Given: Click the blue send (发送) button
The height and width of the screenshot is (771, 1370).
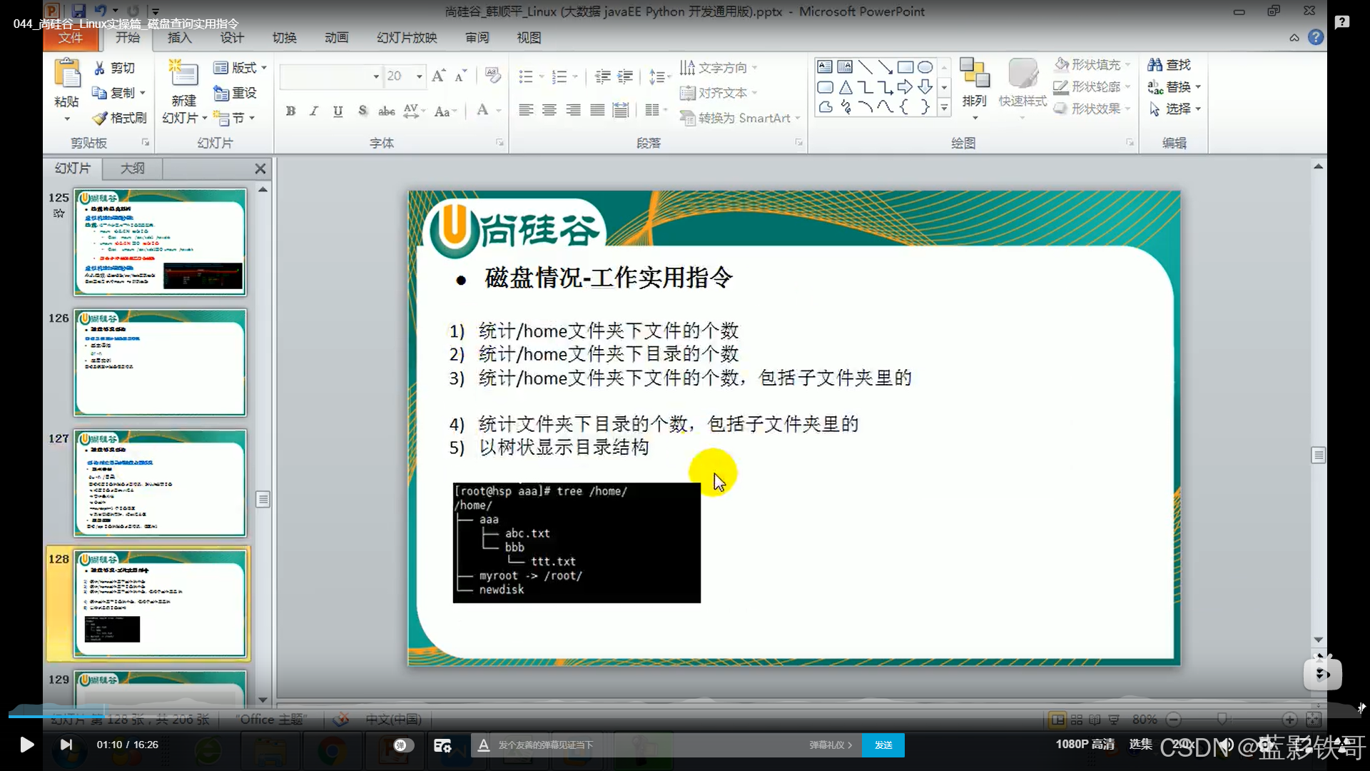Looking at the screenshot, I should pyautogui.click(x=883, y=745).
